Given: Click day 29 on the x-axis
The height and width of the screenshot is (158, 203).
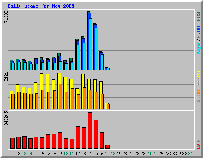Looking at the screenshot, I should pyautogui.click(x=178, y=154).
